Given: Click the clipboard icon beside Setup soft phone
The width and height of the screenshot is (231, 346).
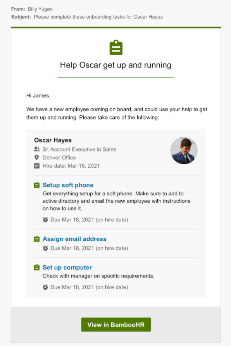Looking at the screenshot, I should tap(37, 185).
